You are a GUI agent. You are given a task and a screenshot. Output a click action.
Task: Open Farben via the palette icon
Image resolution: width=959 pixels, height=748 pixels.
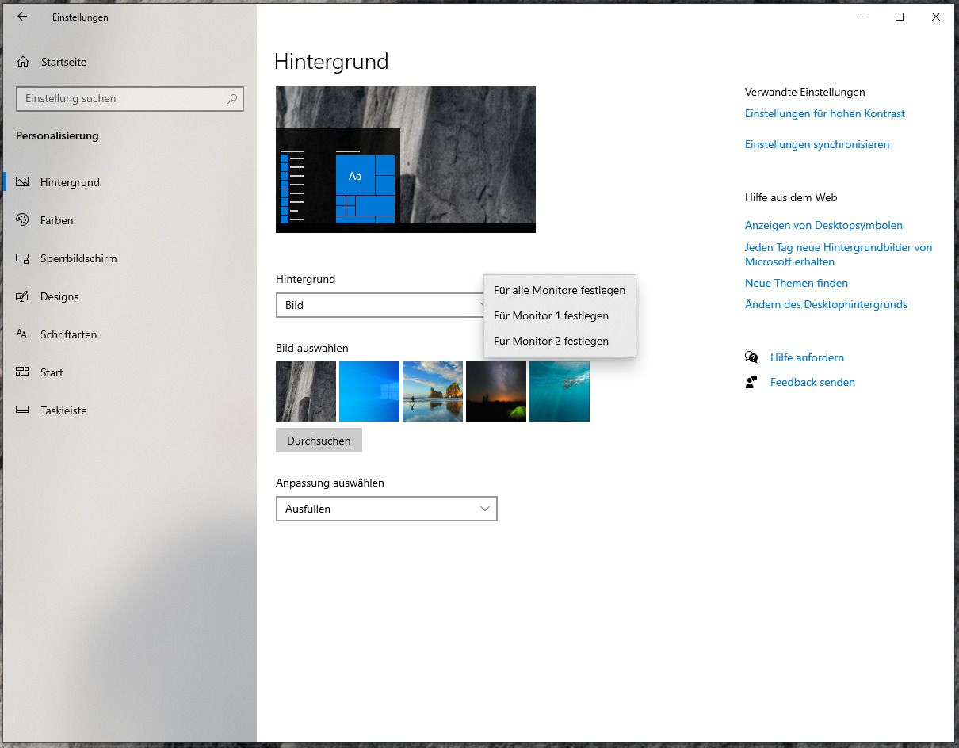(23, 220)
